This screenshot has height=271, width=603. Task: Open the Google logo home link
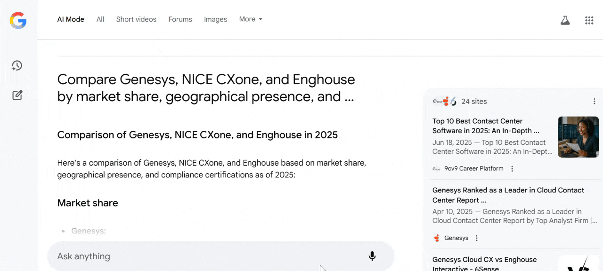18,20
